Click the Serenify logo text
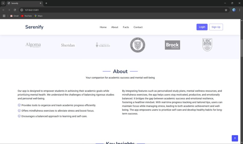The image size is (243, 144). coord(34,27)
